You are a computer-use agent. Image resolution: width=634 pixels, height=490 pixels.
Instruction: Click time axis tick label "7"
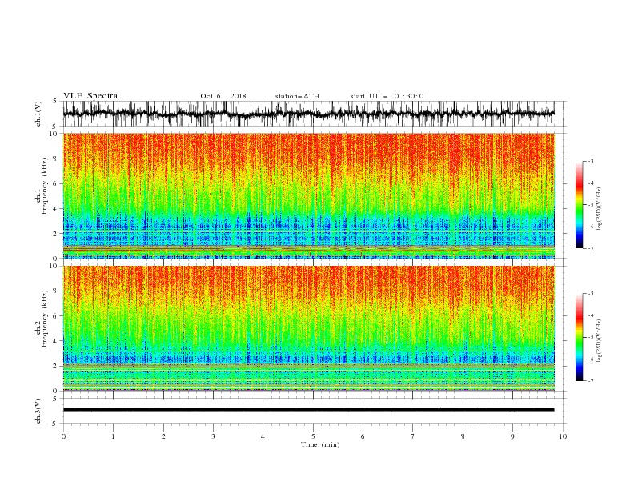point(413,436)
